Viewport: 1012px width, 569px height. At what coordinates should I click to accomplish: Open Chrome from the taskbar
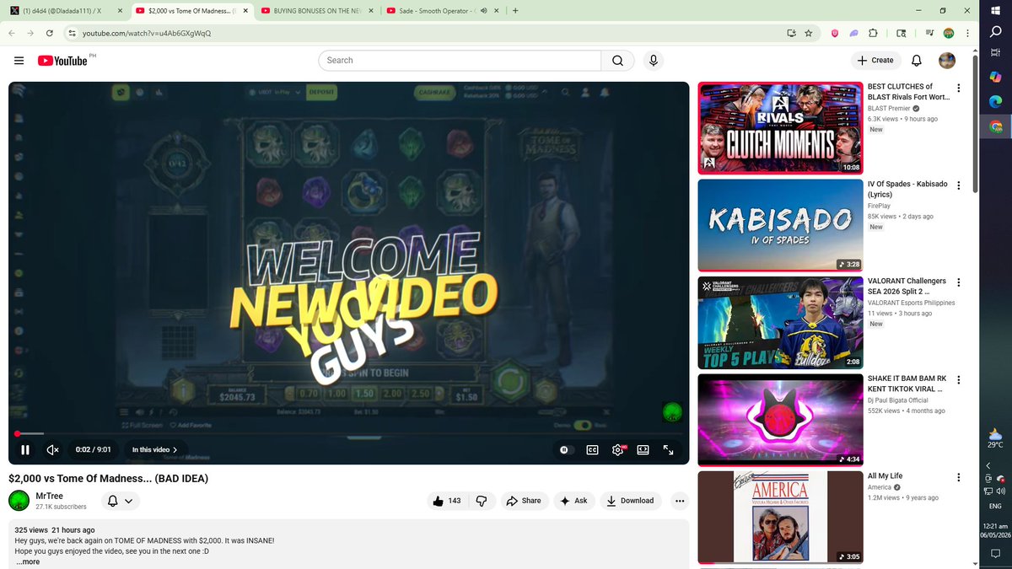(995, 126)
